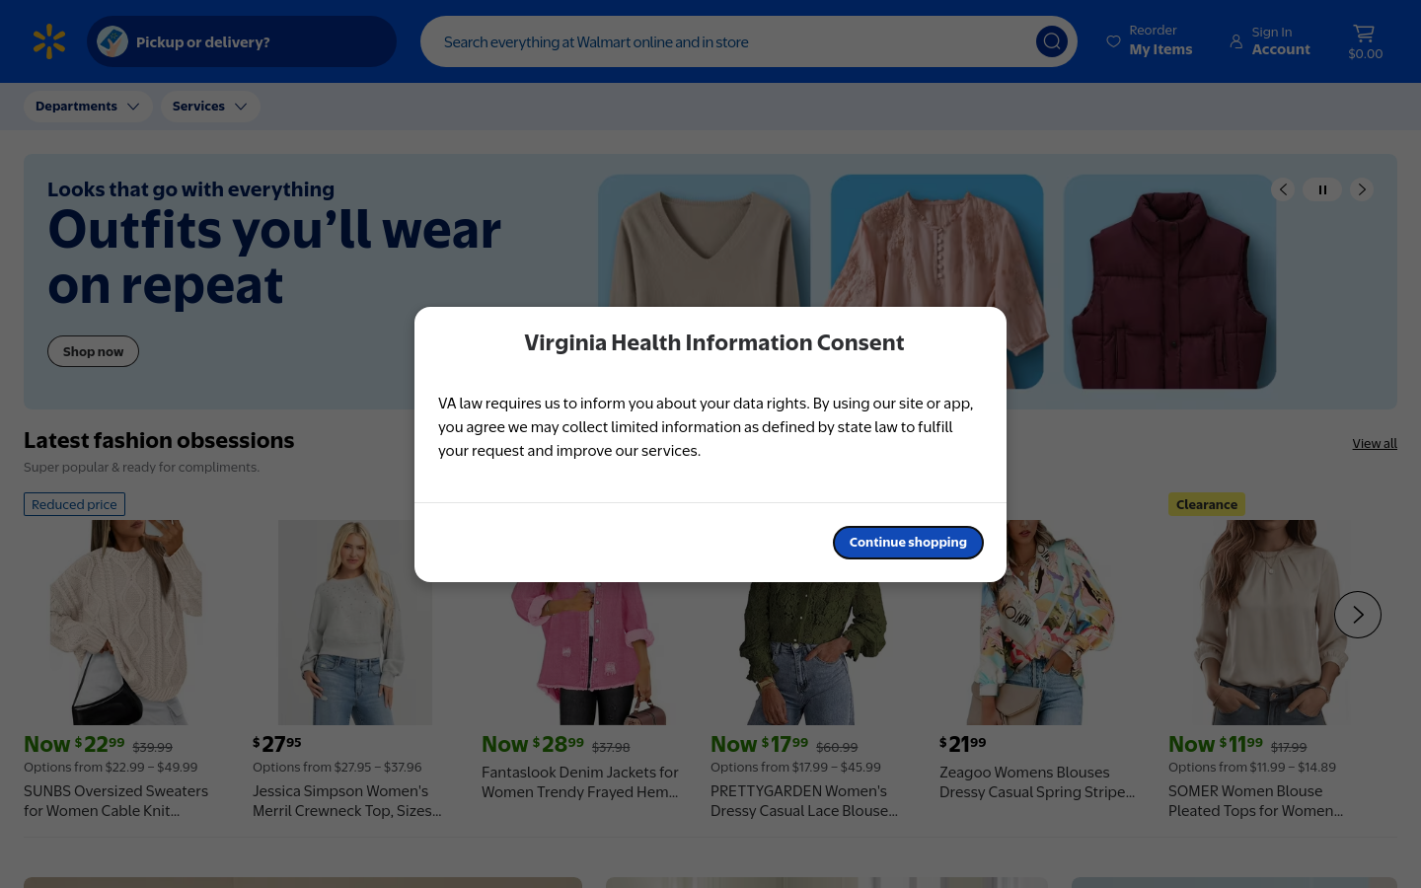
Task: Open the Pickup or delivery selector
Action: pos(242,41)
